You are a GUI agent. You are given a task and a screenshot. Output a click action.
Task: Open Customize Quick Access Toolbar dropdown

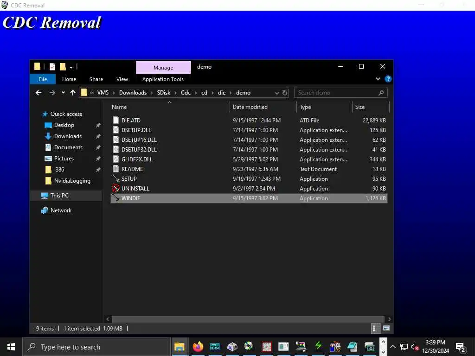pyautogui.click(x=71, y=67)
